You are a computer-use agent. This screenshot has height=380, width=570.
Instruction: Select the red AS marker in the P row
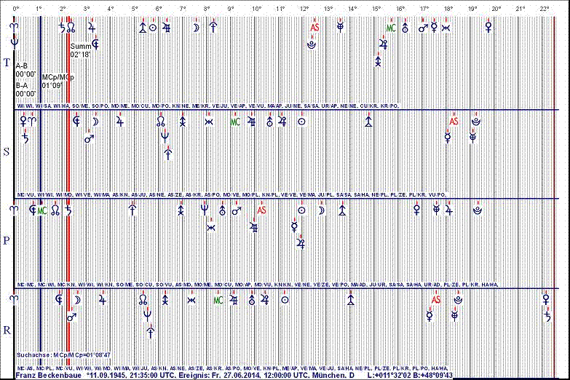[262, 210]
